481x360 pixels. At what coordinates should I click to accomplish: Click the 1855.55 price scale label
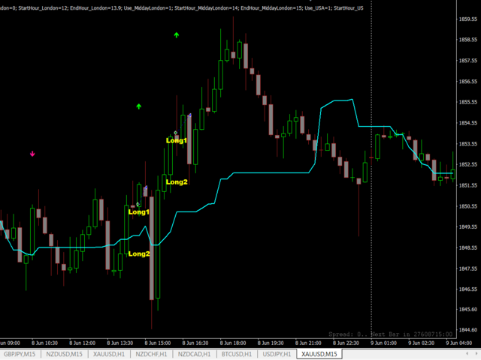pos(467,102)
